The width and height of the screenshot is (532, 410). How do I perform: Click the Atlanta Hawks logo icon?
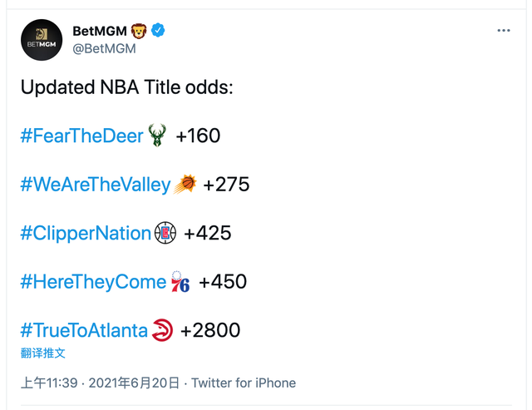(x=163, y=331)
